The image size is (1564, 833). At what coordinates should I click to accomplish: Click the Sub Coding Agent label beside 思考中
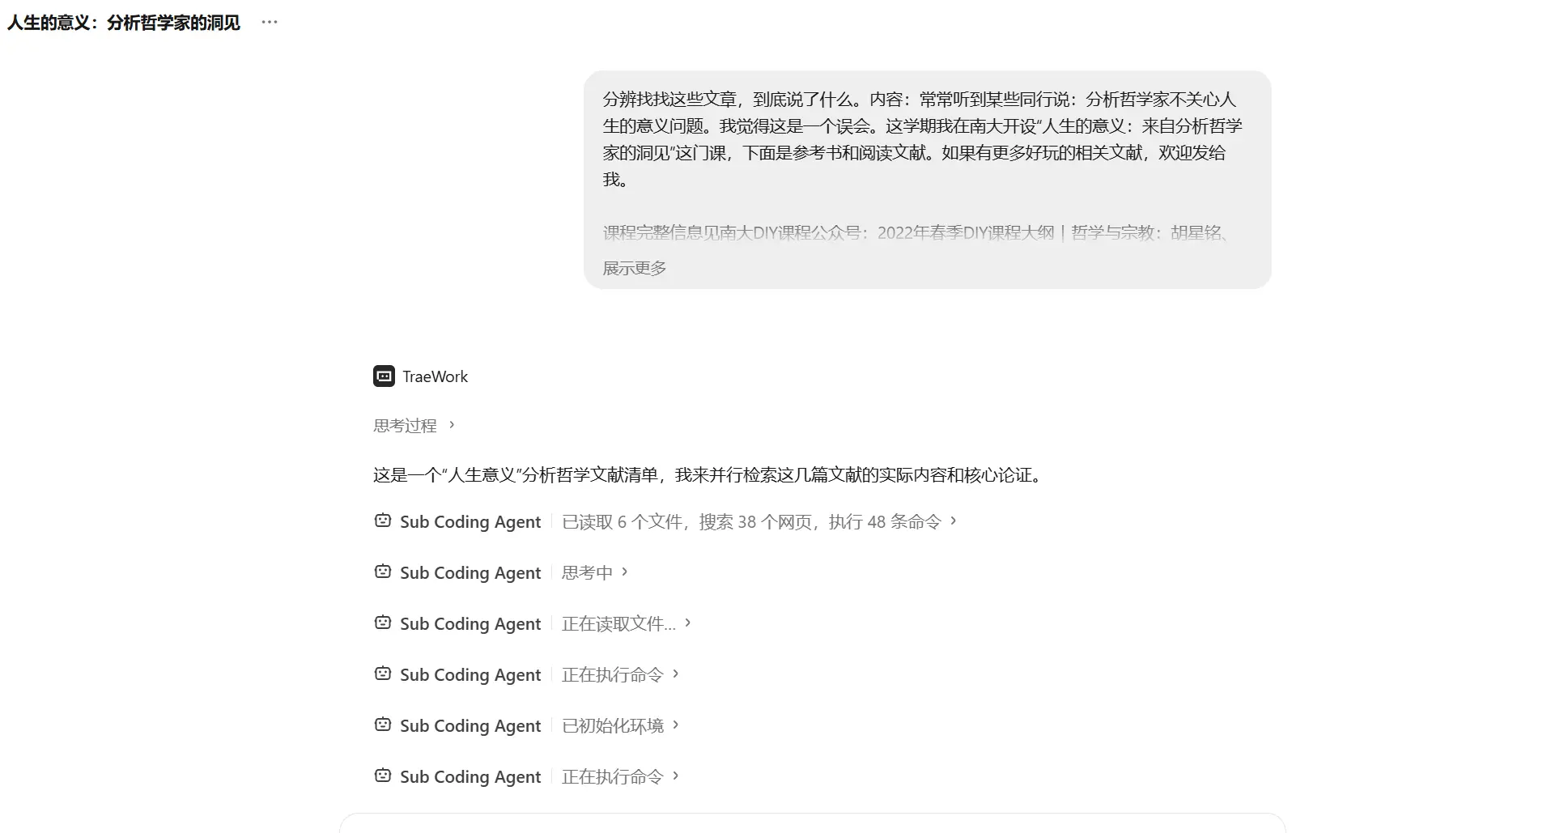coord(470,573)
